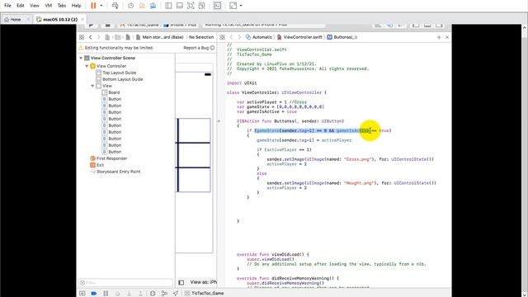
Task: Select the View Controller item
Action: 111,66
